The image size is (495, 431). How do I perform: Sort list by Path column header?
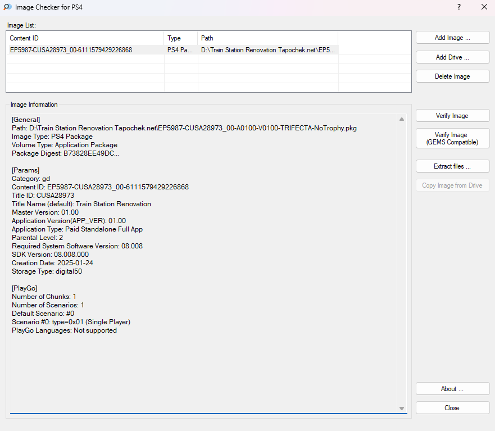(x=267, y=38)
